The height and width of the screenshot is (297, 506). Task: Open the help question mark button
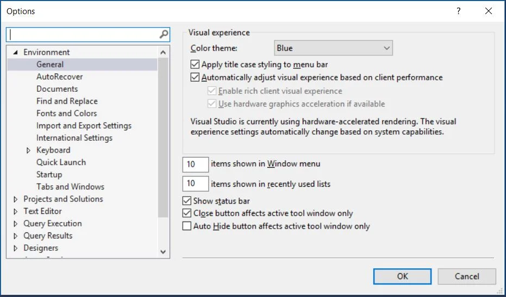pos(458,11)
